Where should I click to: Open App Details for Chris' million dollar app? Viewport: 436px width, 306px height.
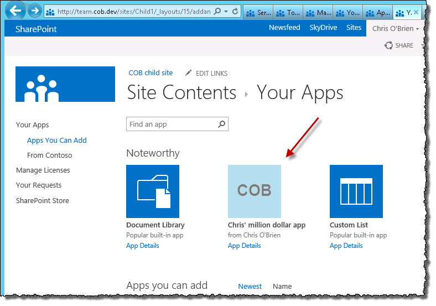245,246
